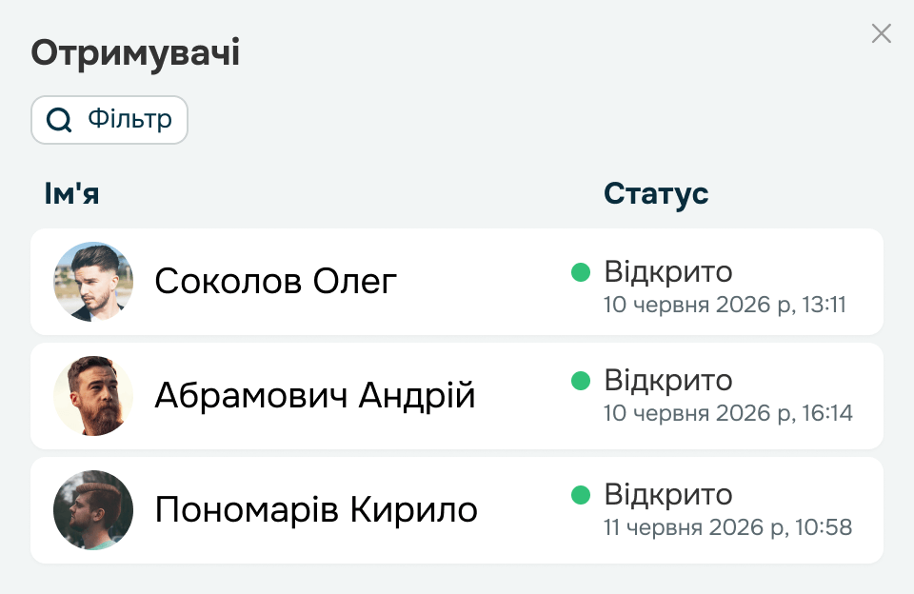Open the recipient name Абрамович Андрій
Viewport: 914px width, 594px height.
point(315,396)
